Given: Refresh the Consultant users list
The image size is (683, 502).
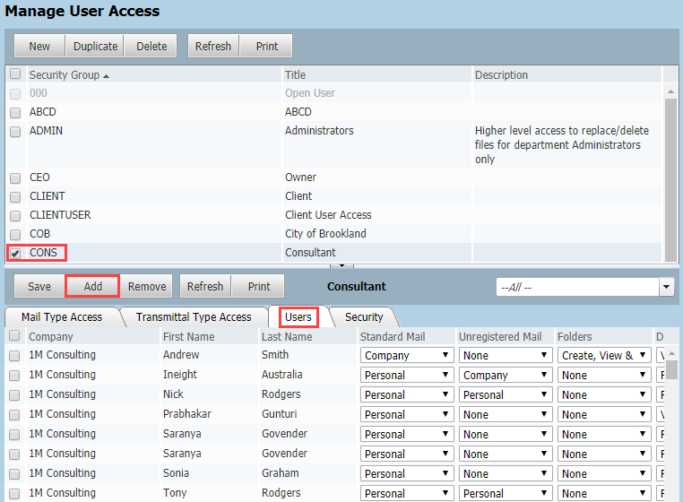Looking at the screenshot, I should (205, 287).
